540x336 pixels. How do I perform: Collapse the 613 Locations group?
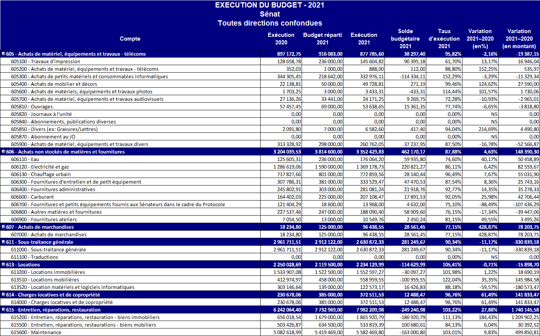point(3,265)
